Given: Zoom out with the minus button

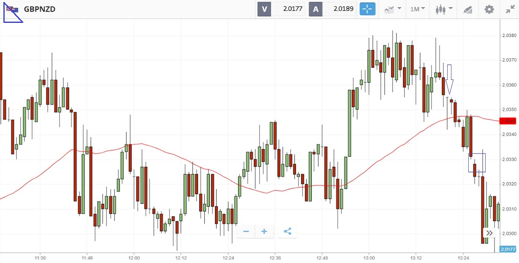Looking at the screenshot, I should [246, 231].
